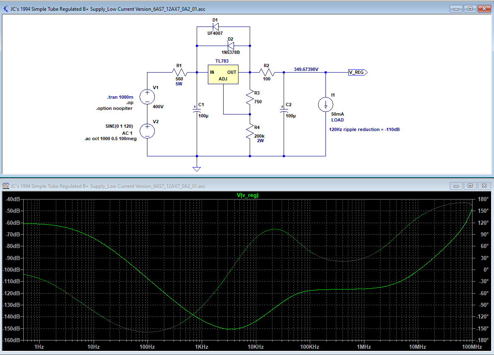494x355 pixels.
Task: Click the 560 value of R1
Action: 179,79
